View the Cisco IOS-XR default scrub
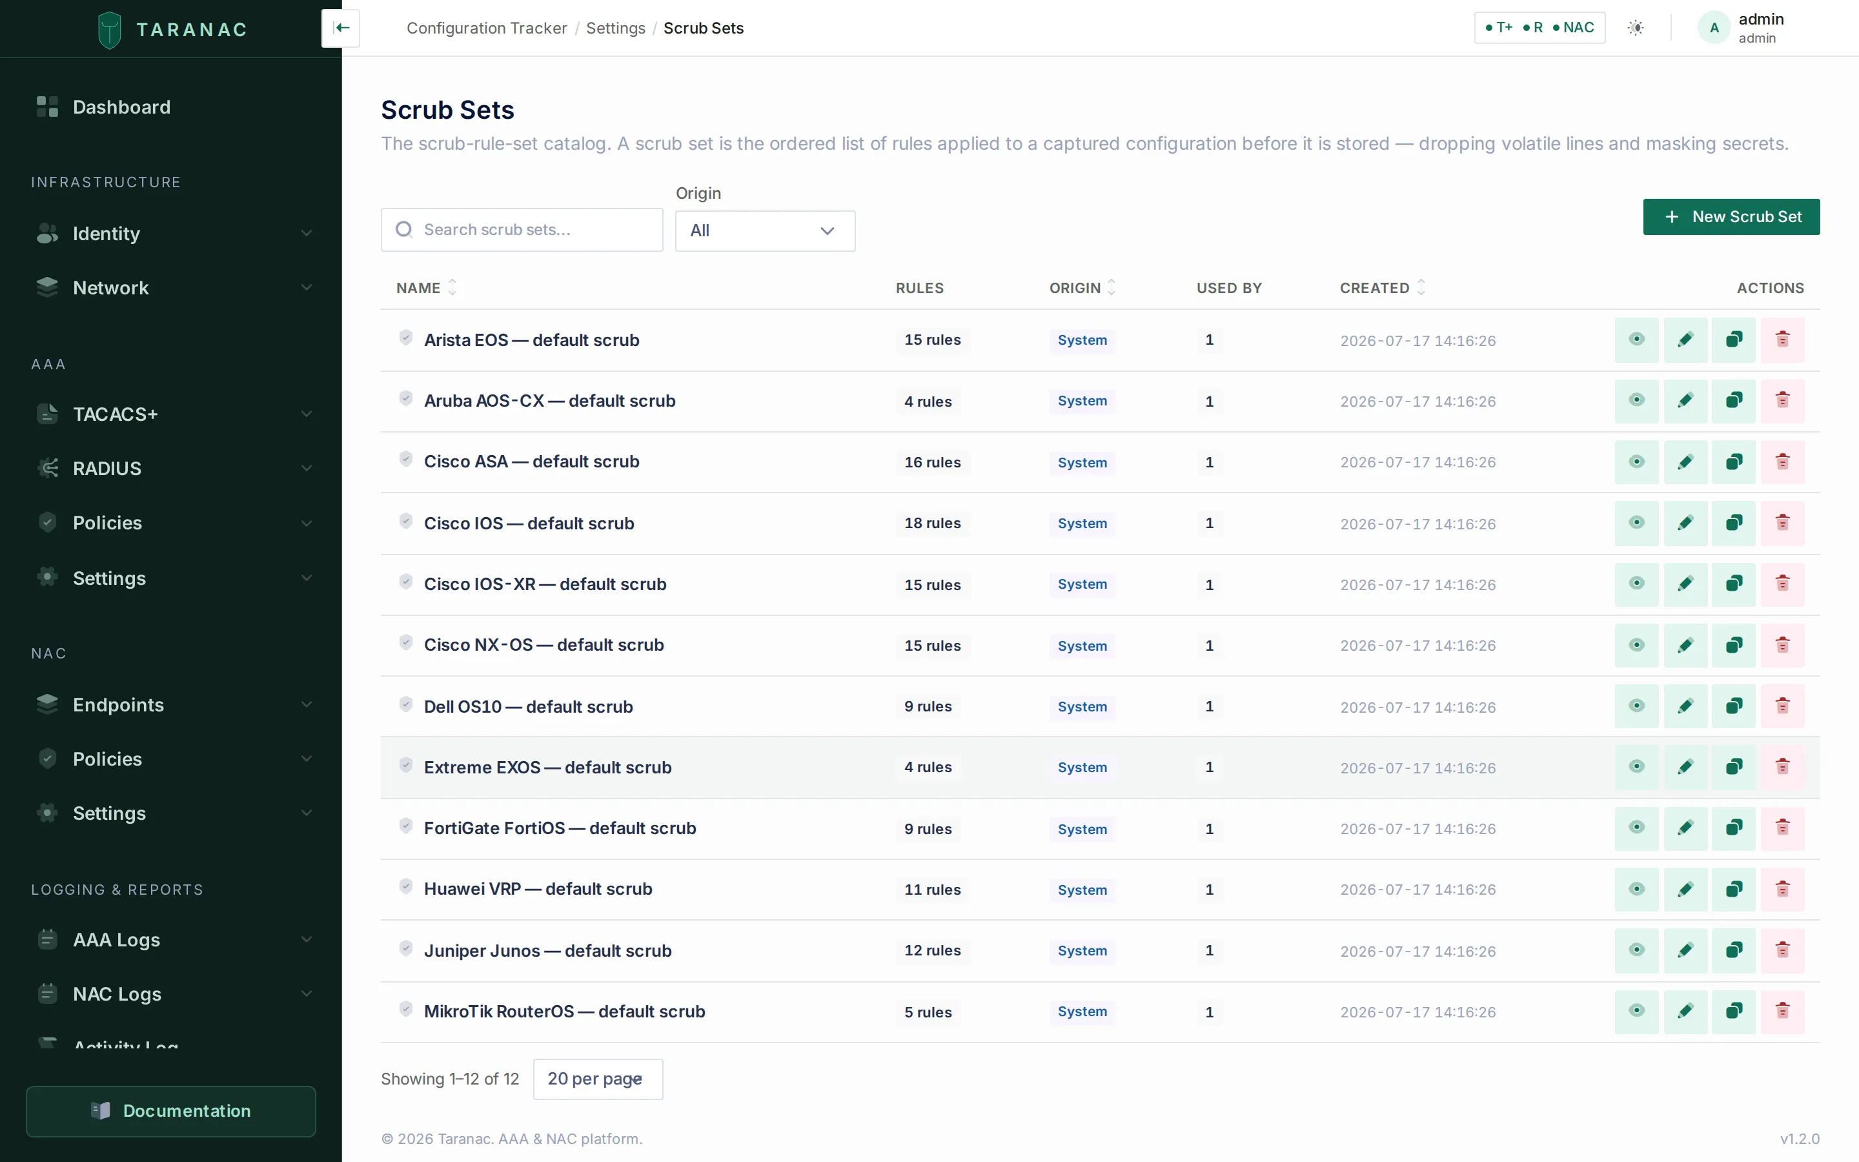The height and width of the screenshot is (1162, 1859). point(1636,584)
